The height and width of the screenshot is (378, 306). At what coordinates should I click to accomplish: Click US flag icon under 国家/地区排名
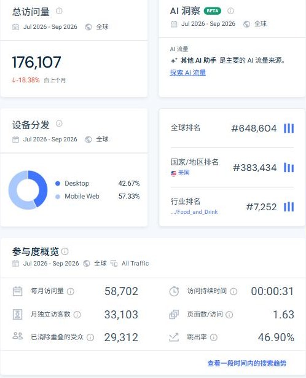[x=173, y=173]
